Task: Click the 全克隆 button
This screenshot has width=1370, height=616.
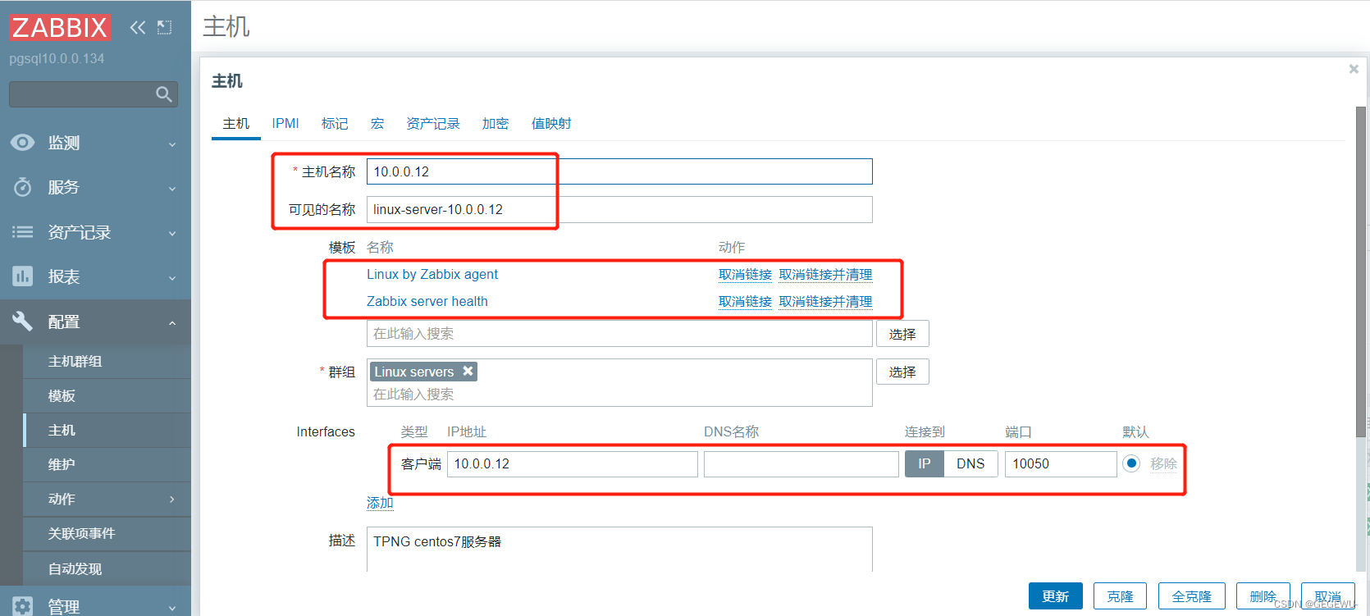Action: [x=1191, y=596]
